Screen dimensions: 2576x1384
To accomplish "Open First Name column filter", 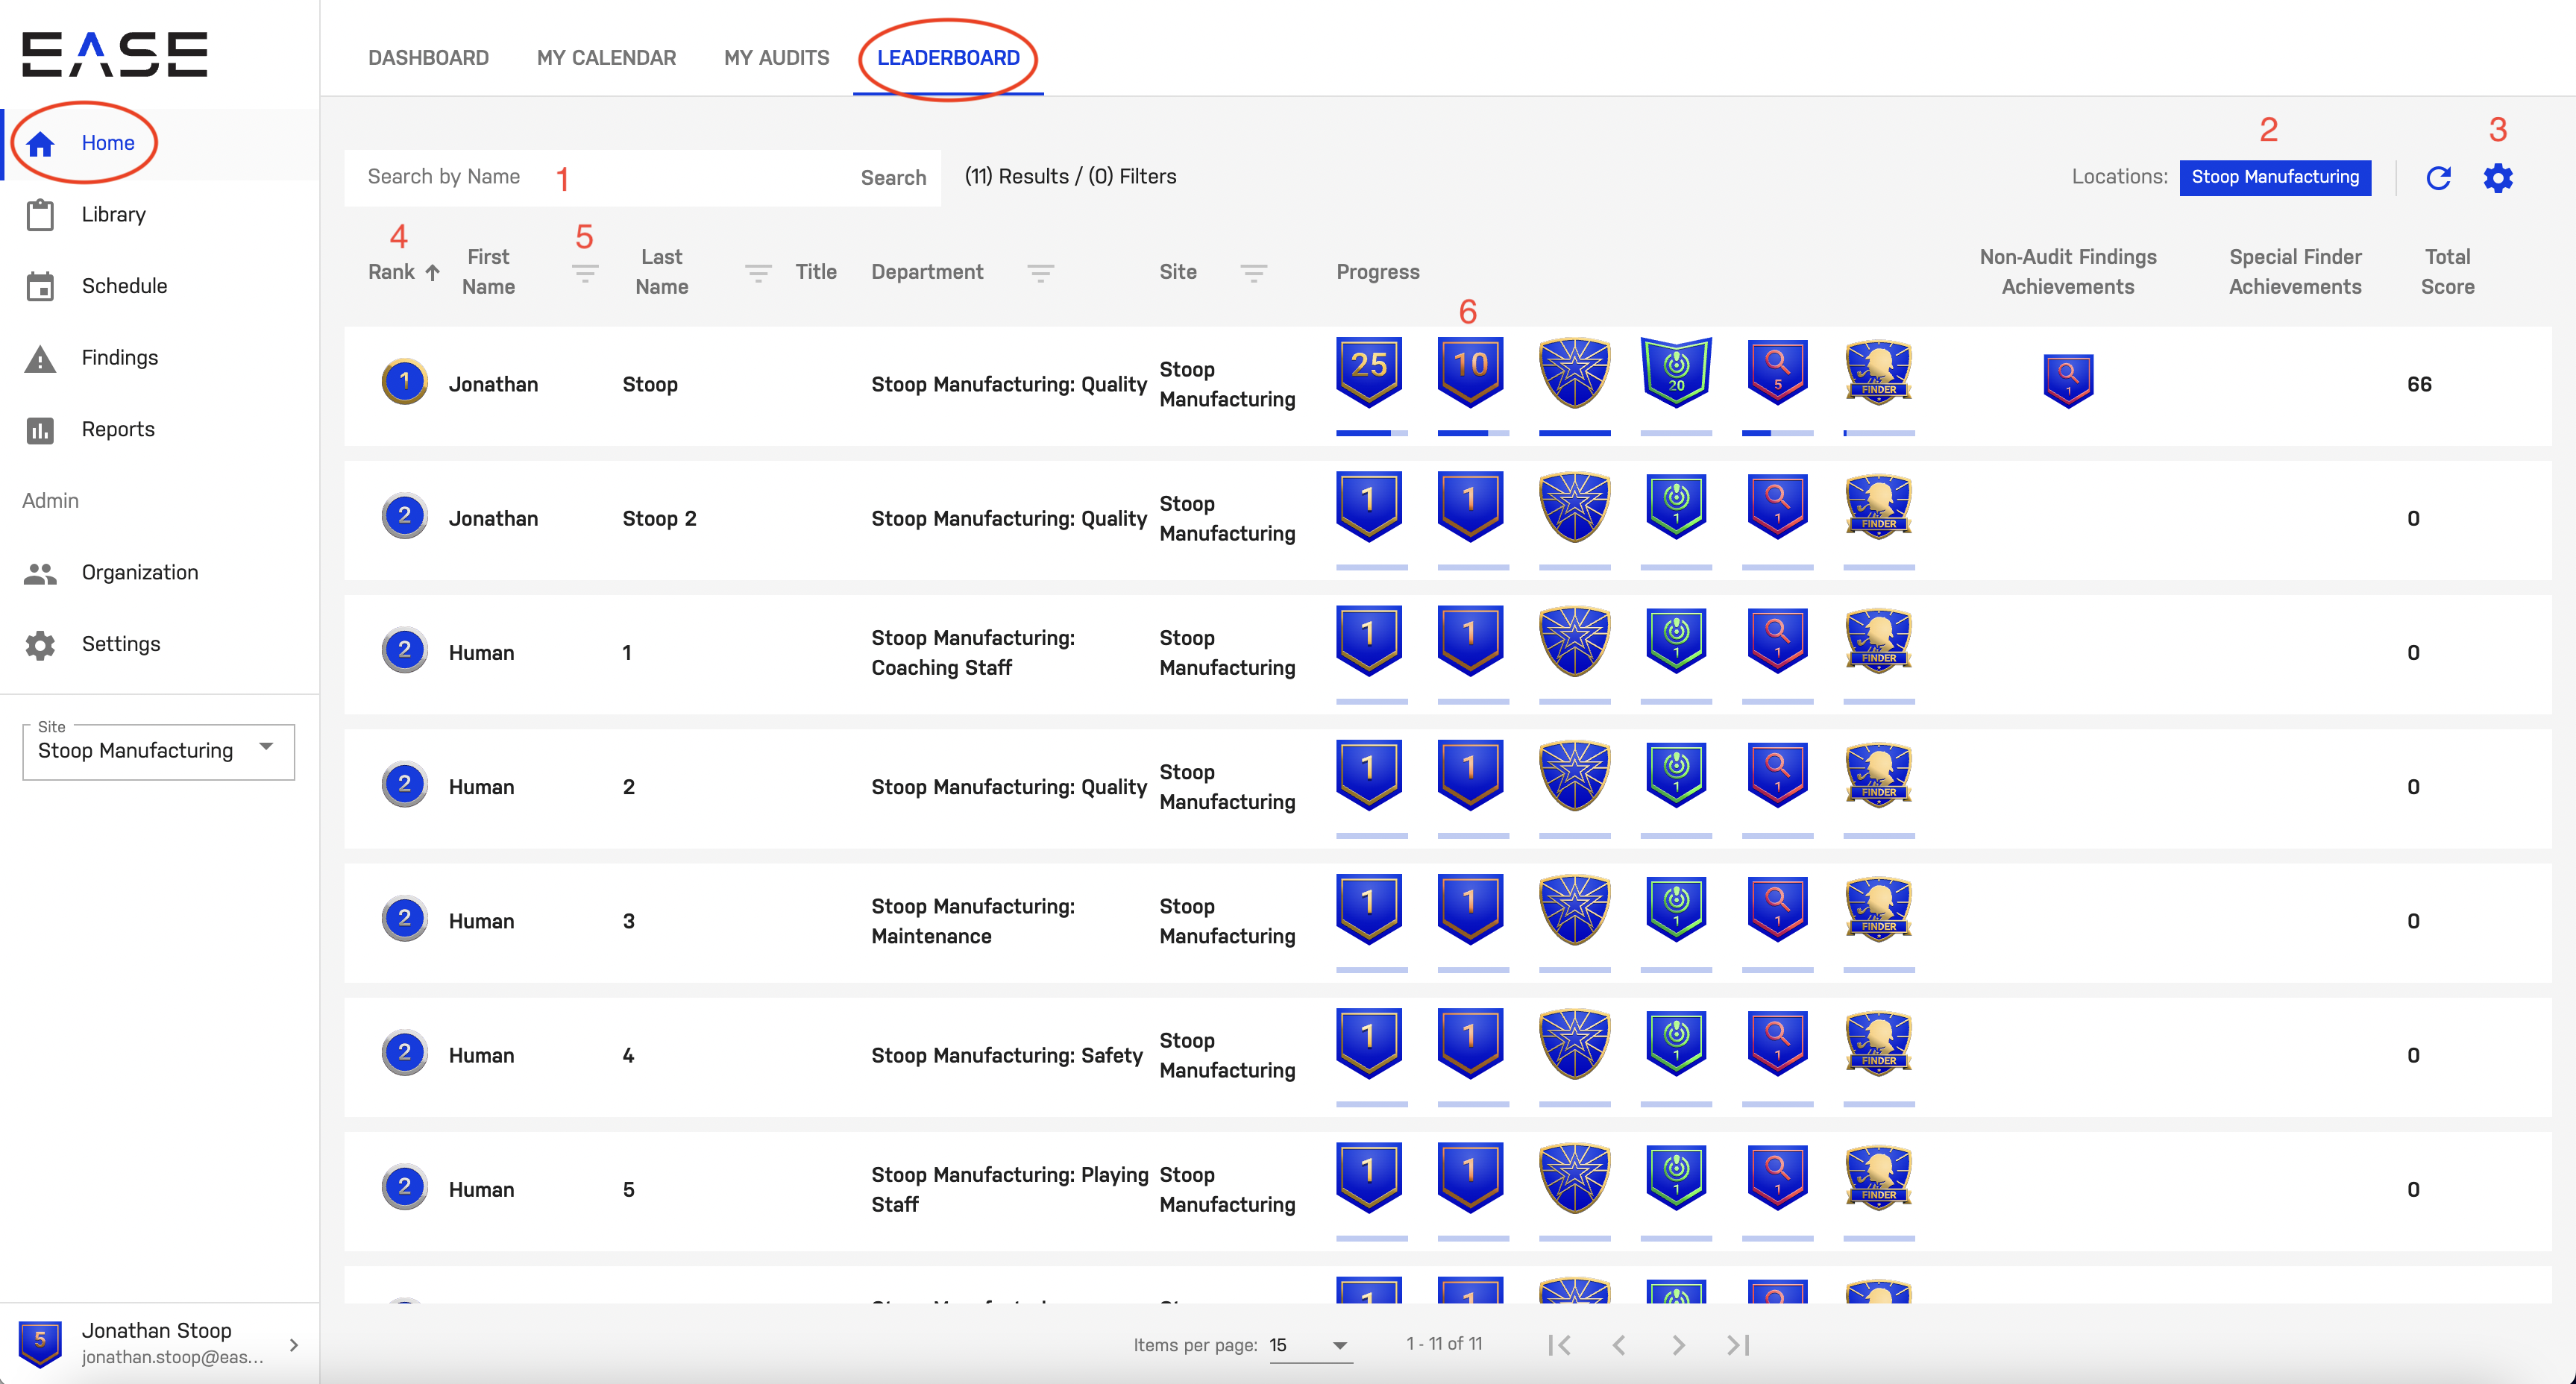I will tap(584, 272).
